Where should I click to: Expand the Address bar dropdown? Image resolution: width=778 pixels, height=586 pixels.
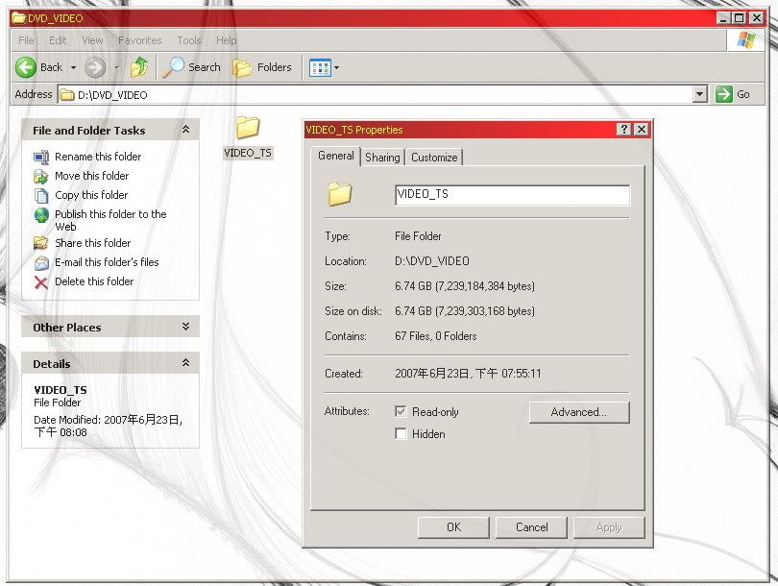click(700, 94)
